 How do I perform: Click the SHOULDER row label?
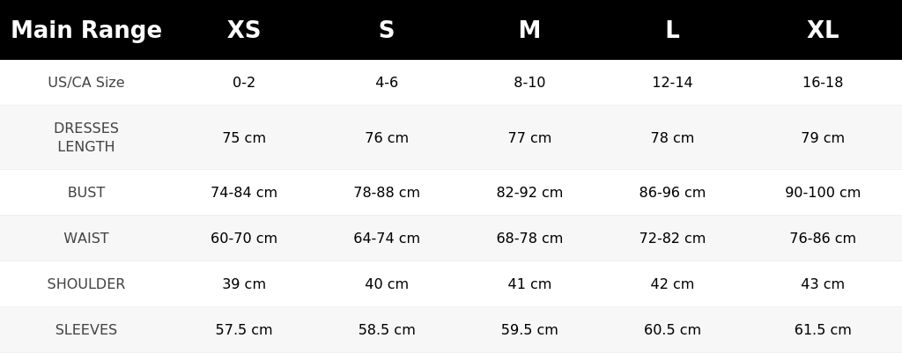[86, 284]
